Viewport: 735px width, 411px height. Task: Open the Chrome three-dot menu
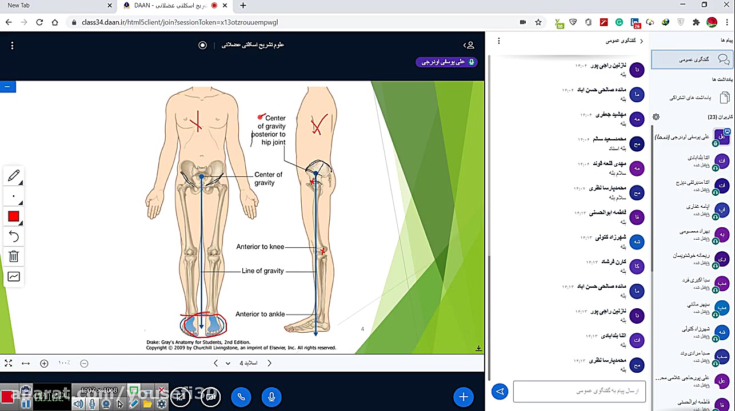point(728,22)
